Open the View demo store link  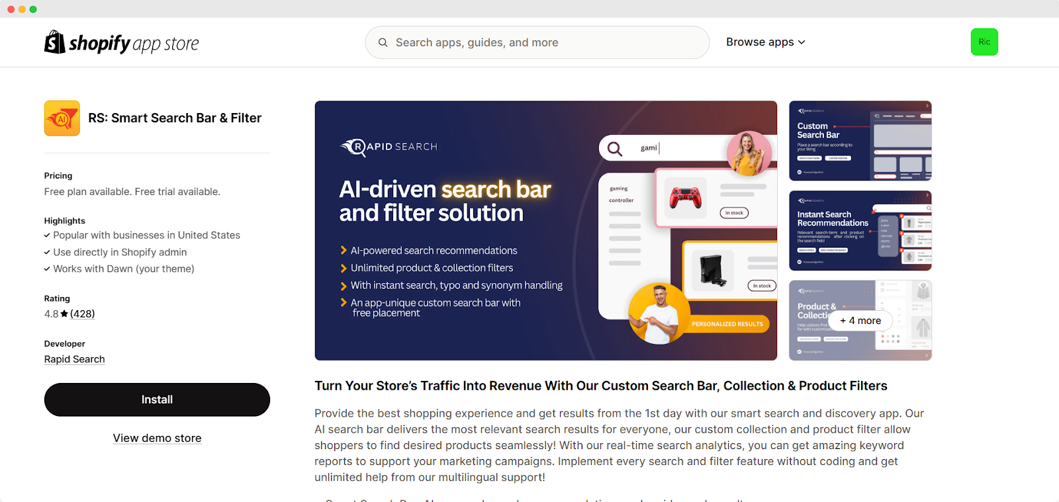pyautogui.click(x=157, y=438)
